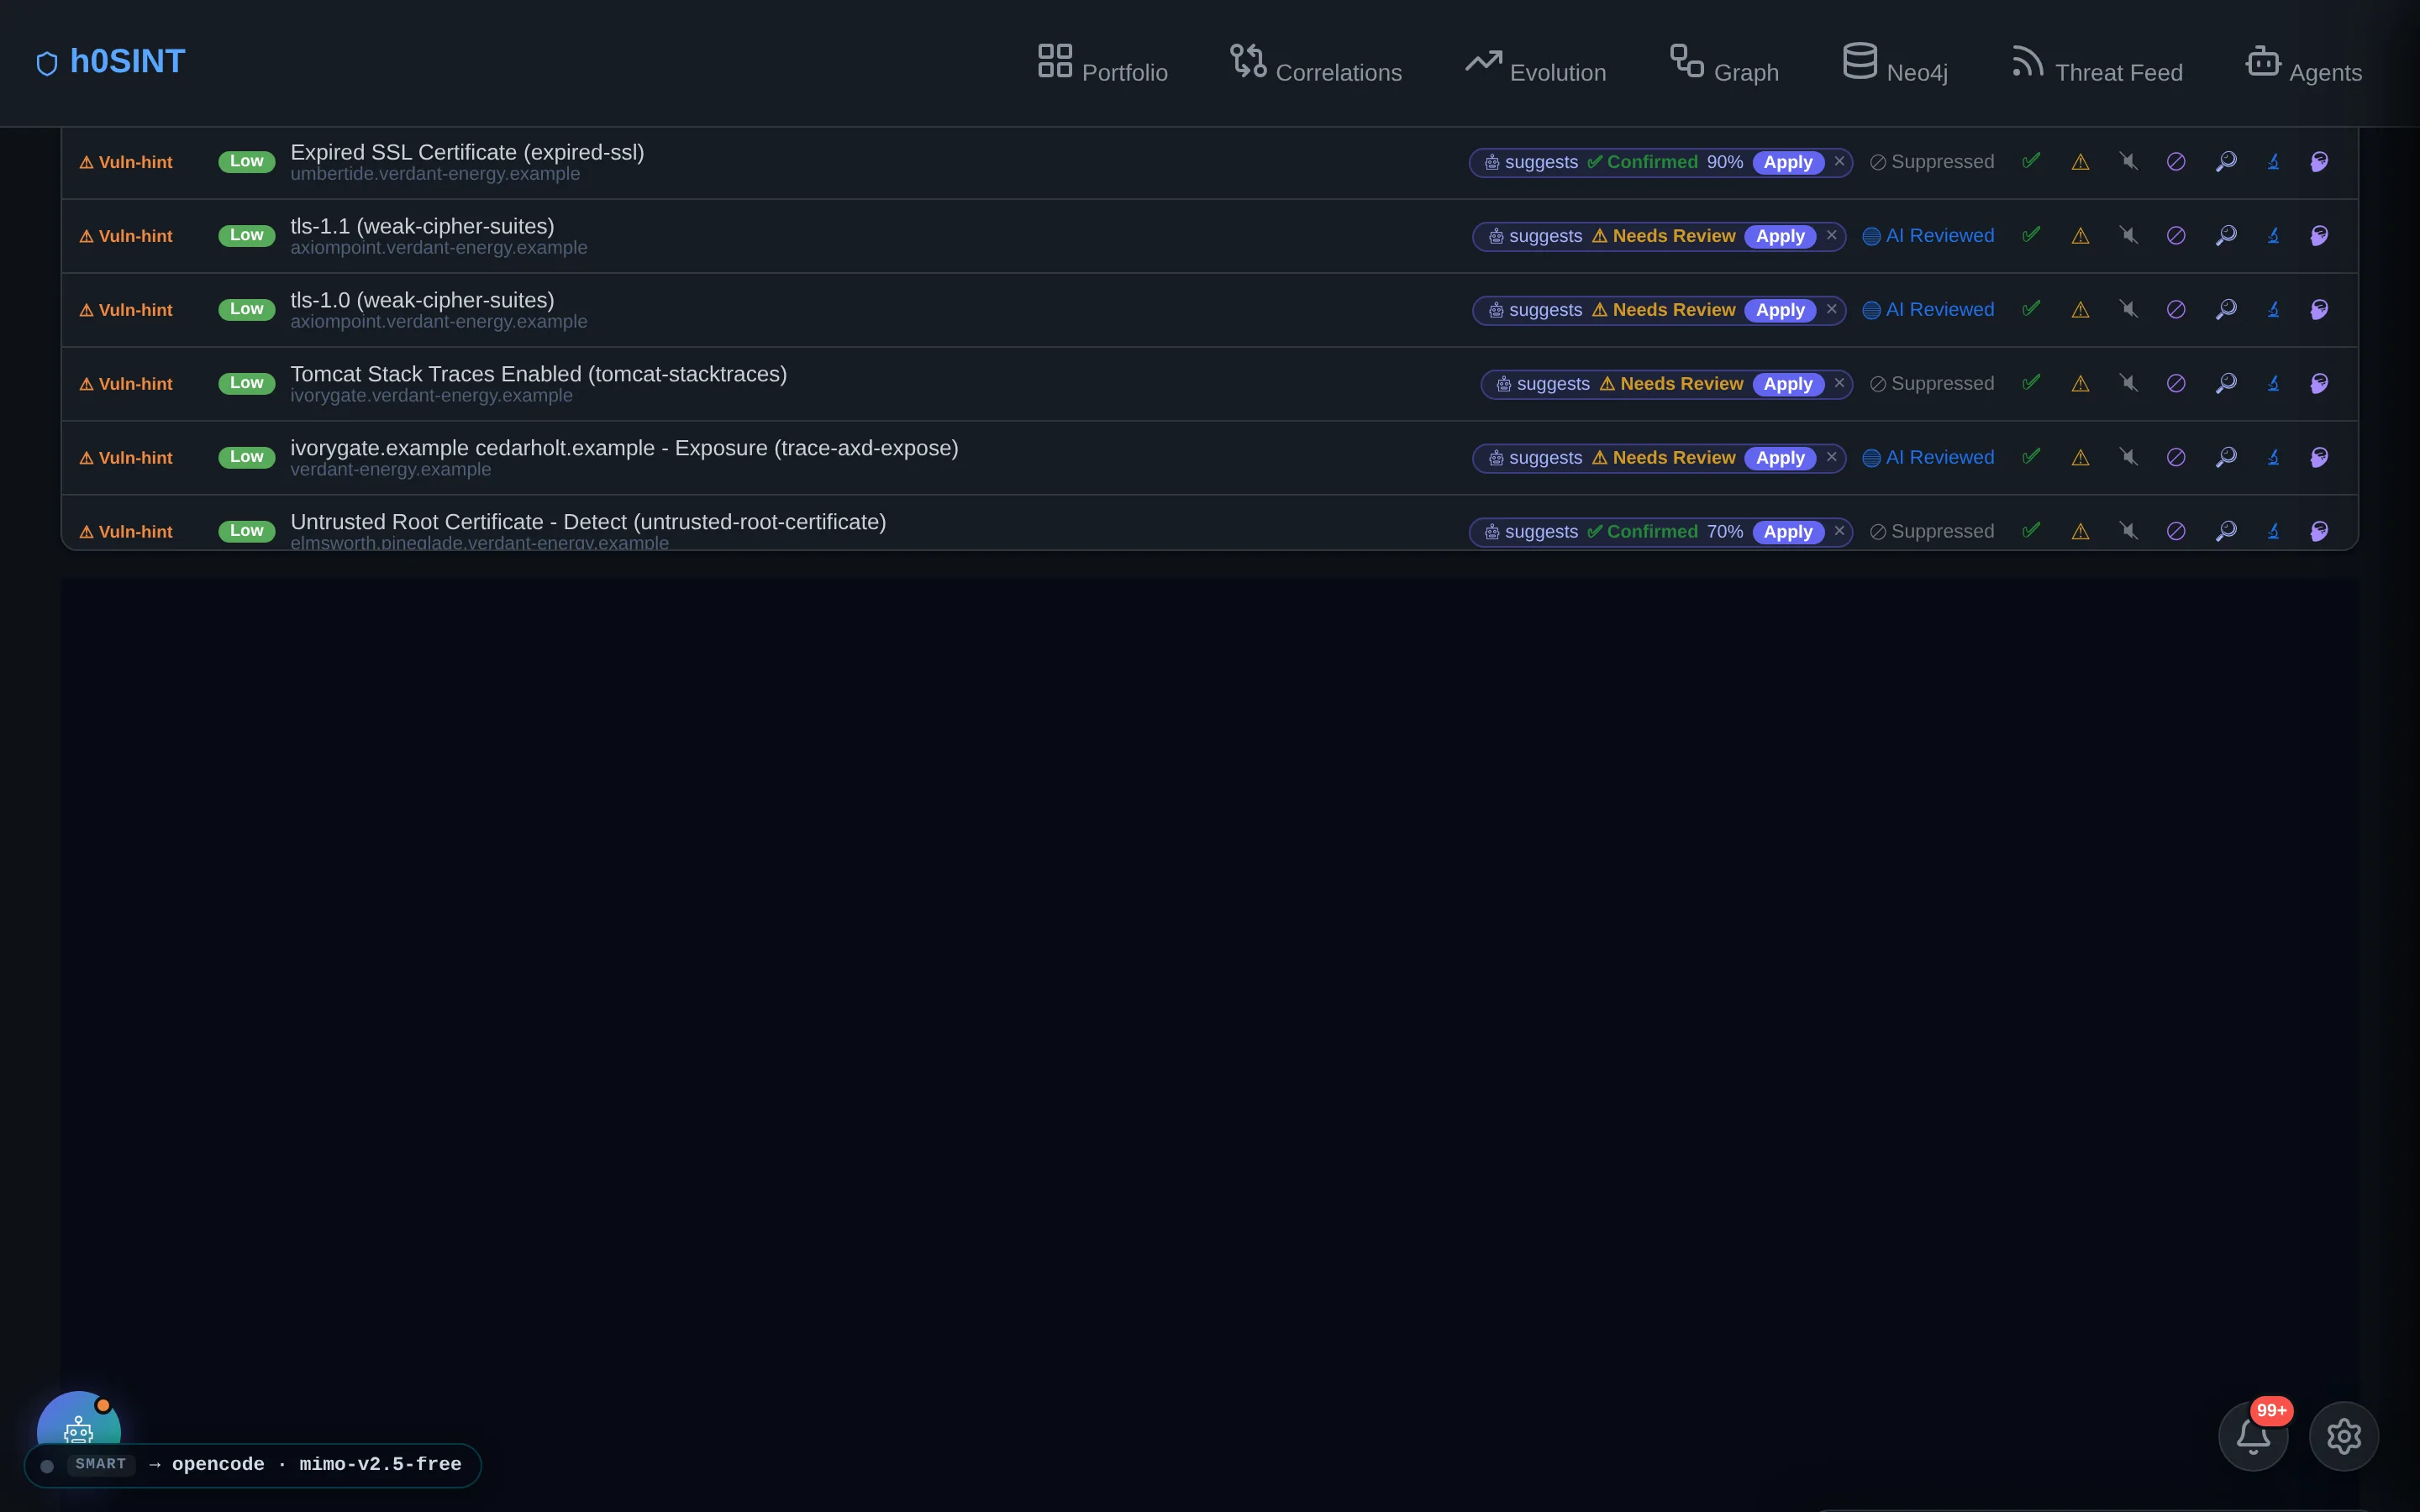Click magnifier icon on trace-axd-expose row

pos(2226,457)
